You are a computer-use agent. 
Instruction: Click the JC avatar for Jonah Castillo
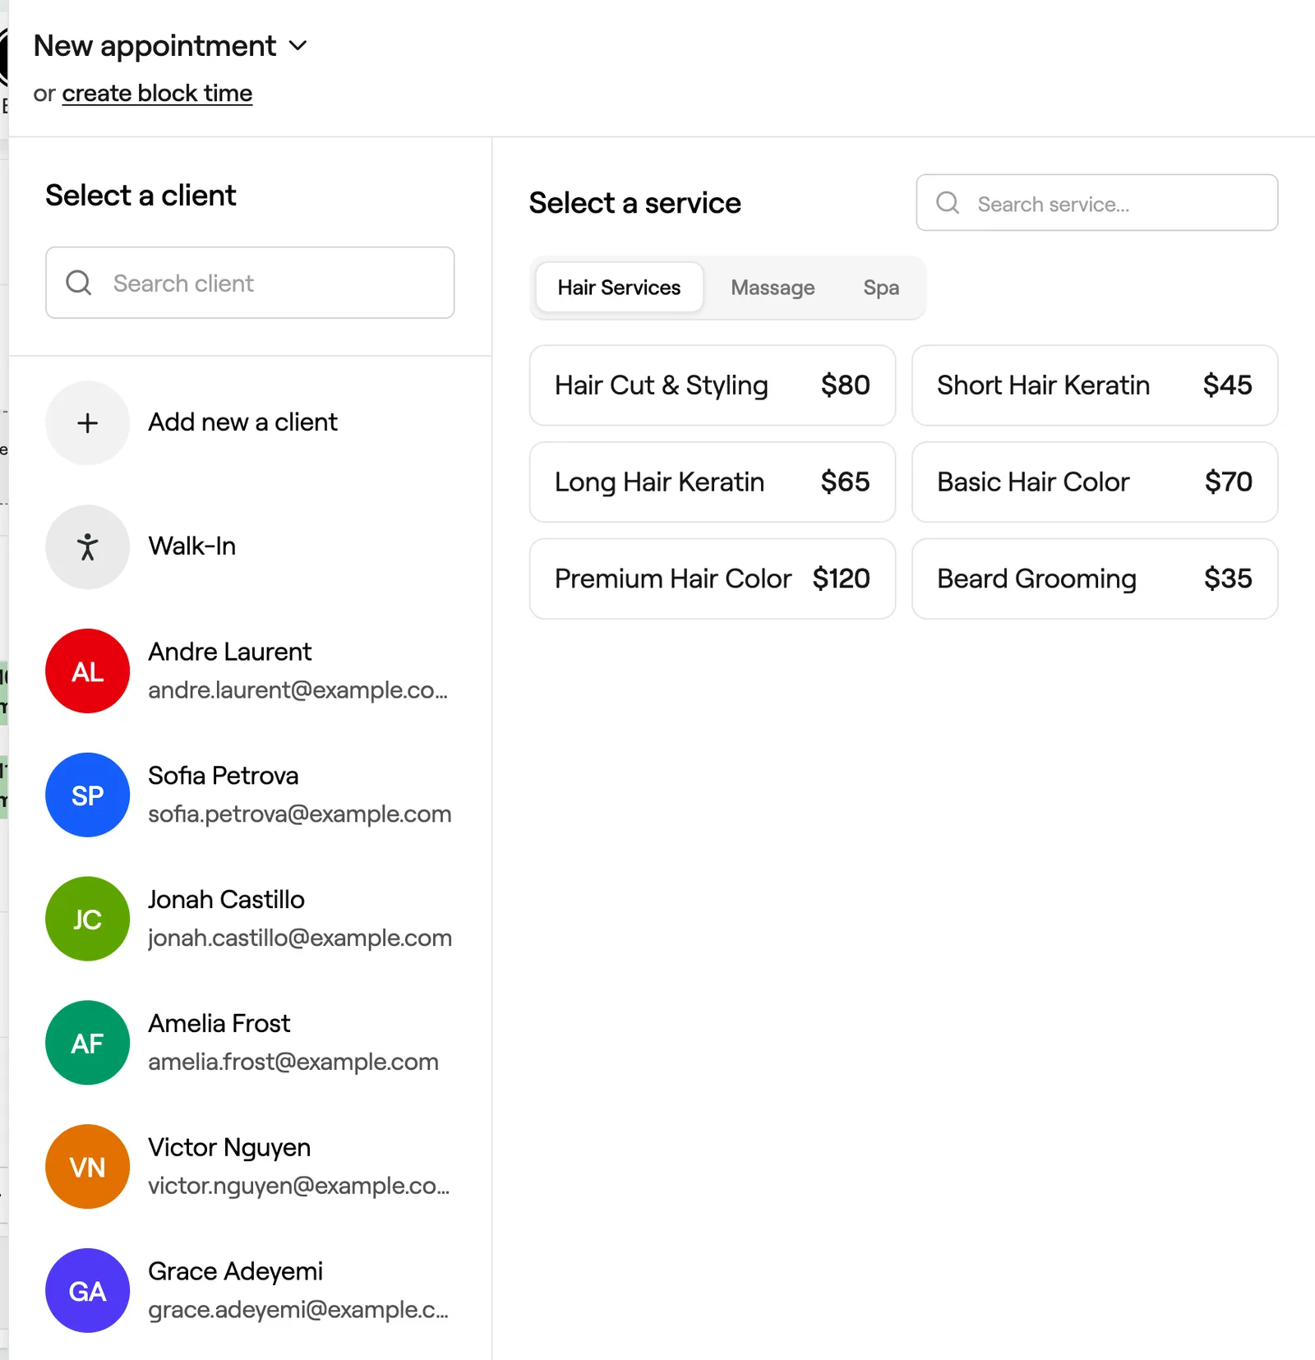87,919
